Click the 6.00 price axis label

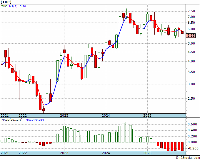191,29
